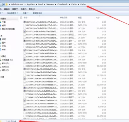The height and width of the screenshot is (122, 129).
Task: Select 文档 (E:) drive in the sidebar
Action: point(5,67)
